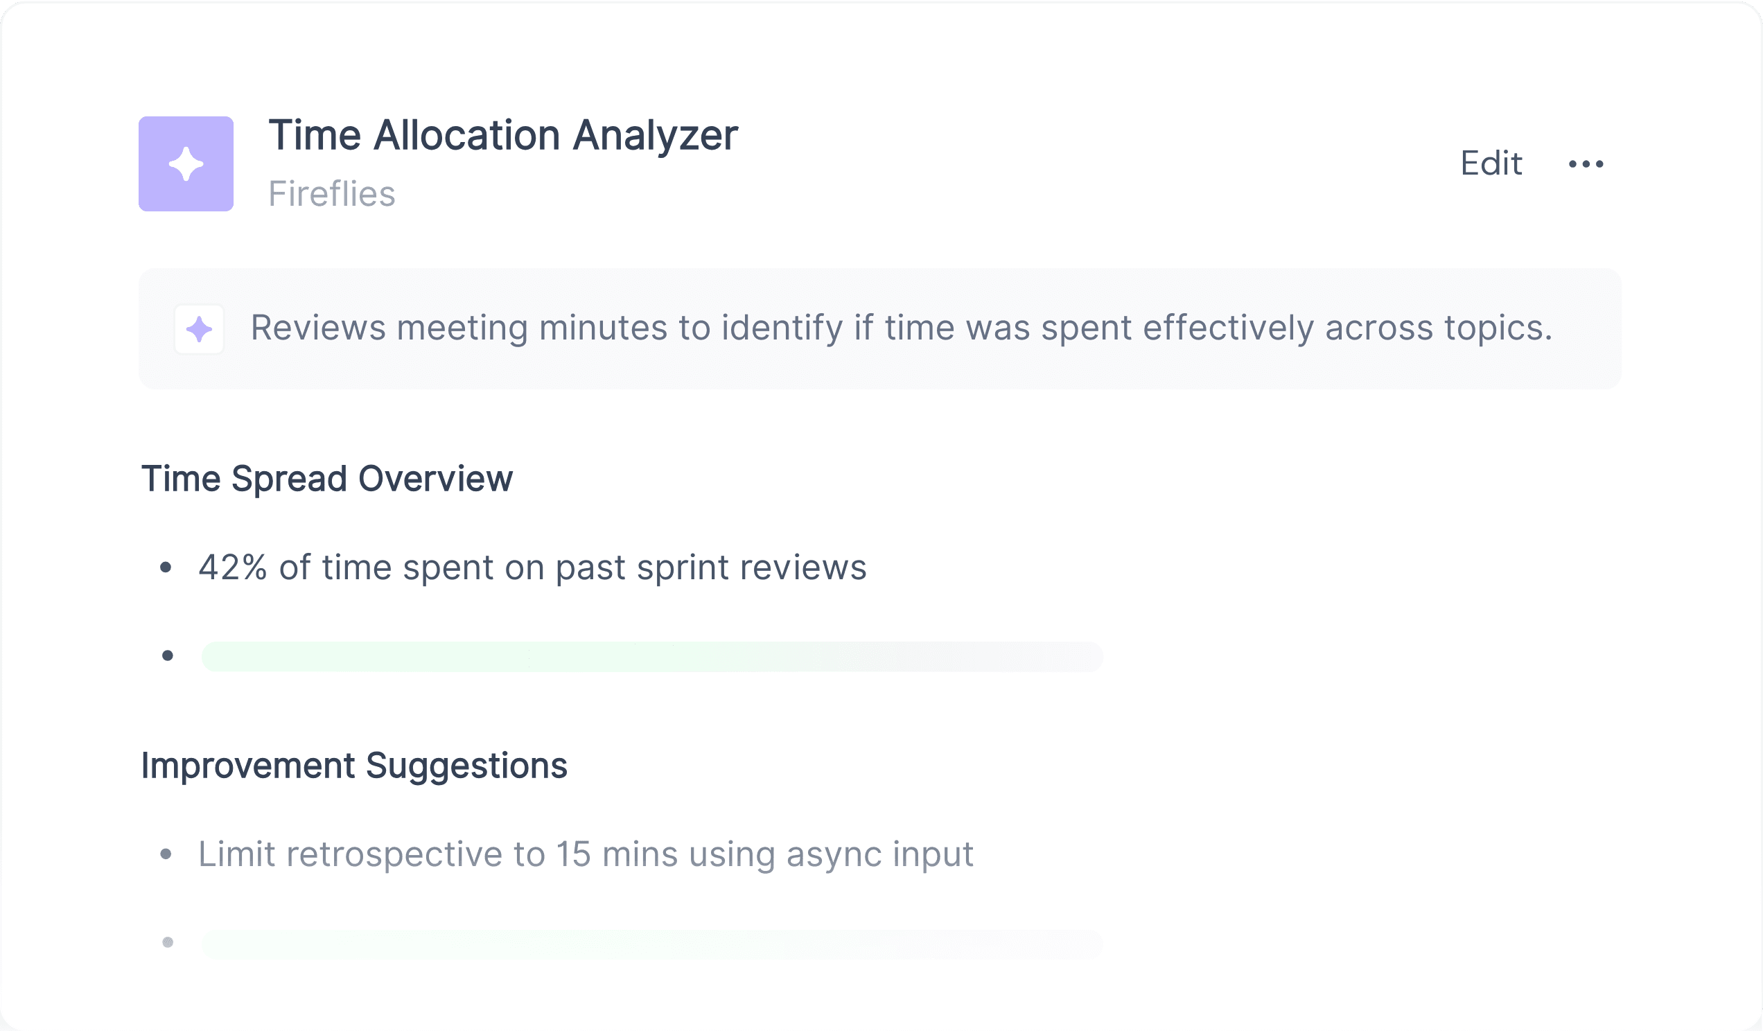This screenshot has height=1031, width=1763.
Task: Click green placeholder bar under Time Spread
Action: (652, 656)
